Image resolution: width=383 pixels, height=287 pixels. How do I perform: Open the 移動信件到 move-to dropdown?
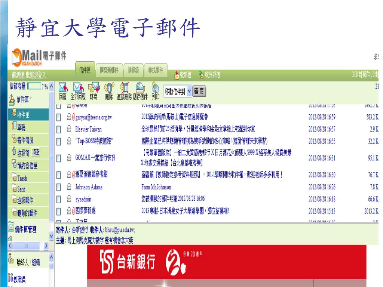[178, 92]
